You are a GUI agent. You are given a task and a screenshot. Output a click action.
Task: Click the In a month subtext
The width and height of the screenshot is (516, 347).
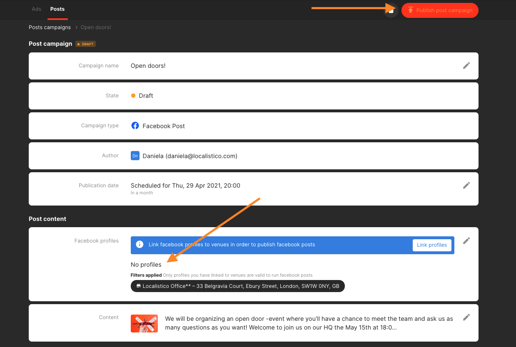(142, 193)
